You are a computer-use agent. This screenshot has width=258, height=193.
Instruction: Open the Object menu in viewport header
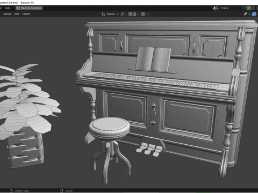[x=26, y=14]
